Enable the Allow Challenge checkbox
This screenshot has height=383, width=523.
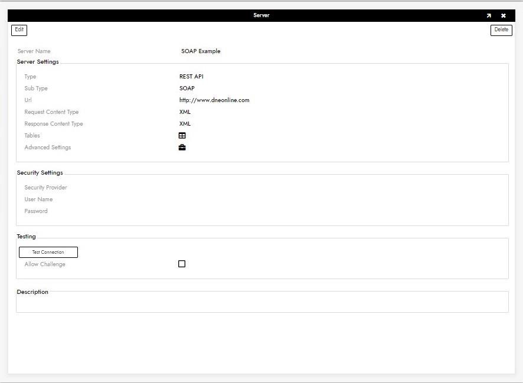[x=182, y=264]
